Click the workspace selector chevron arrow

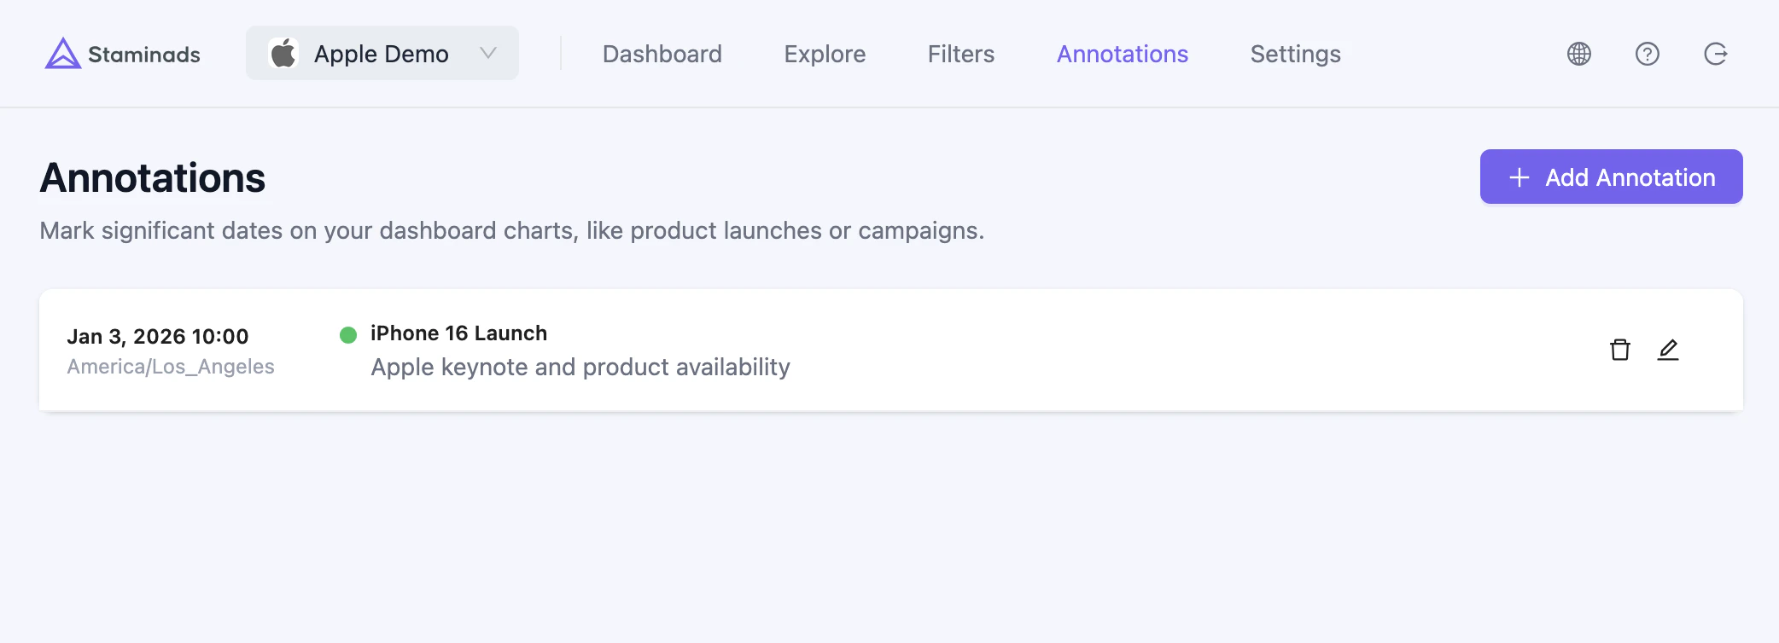pyautogui.click(x=488, y=53)
